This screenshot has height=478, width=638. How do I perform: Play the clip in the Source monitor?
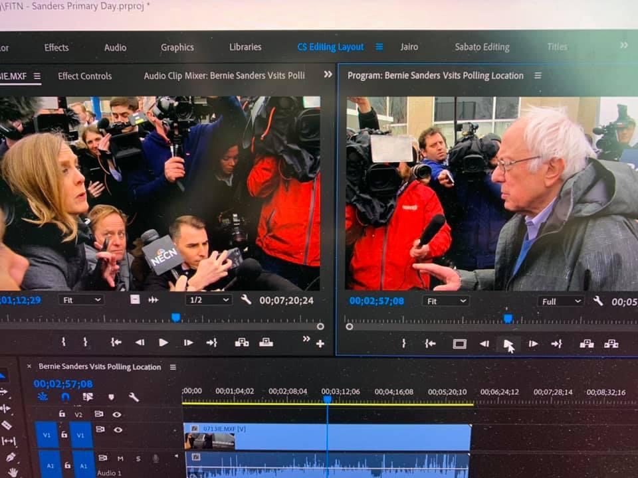click(163, 343)
